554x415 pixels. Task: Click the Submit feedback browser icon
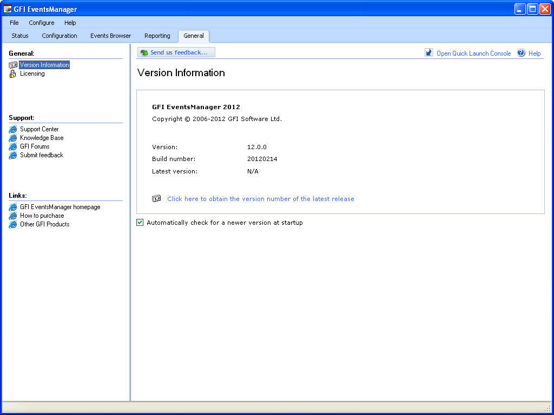click(13, 155)
